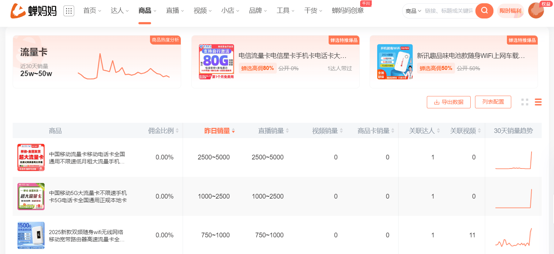Open 中国移动流量卡移动电话卡 product thumbnail
This screenshot has height=254, width=554.
(31, 157)
